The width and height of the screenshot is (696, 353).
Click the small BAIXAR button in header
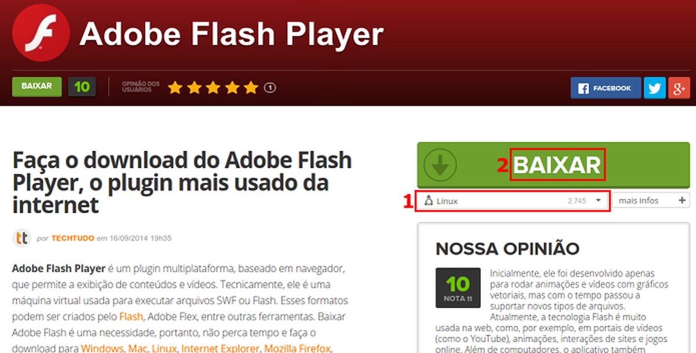(x=37, y=86)
